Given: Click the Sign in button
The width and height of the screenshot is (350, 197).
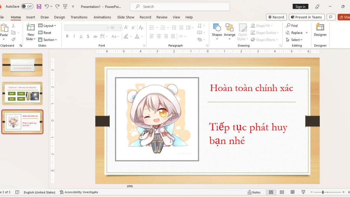Looking at the screenshot, I should [300, 6].
